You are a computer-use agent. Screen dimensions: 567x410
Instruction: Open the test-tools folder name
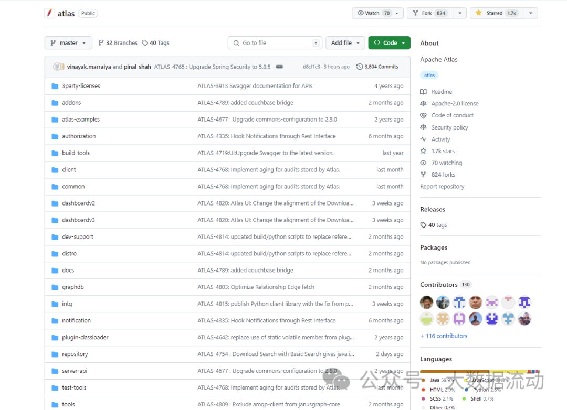click(74, 387)
